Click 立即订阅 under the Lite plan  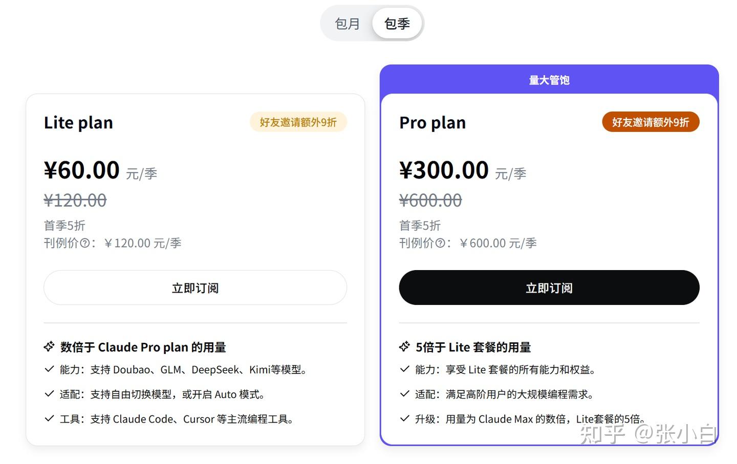195,288
